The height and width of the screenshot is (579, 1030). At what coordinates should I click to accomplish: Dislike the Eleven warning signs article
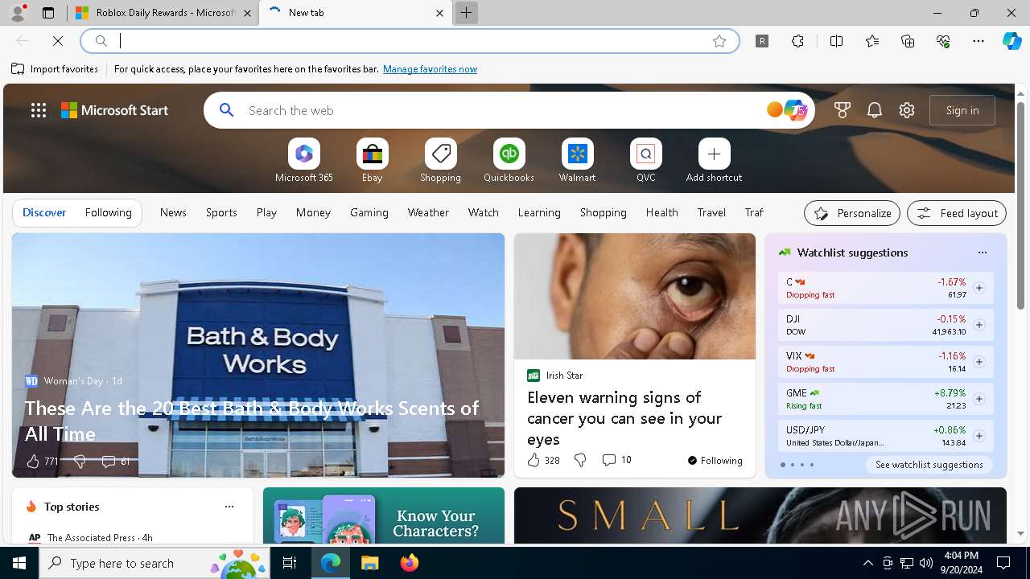pyautogui.click(x=580, y=460)
